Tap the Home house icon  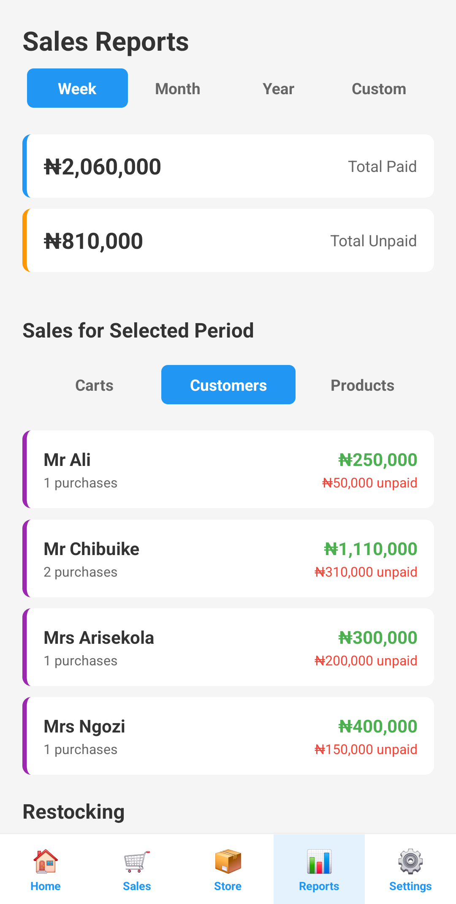click(x=46, y=861)
